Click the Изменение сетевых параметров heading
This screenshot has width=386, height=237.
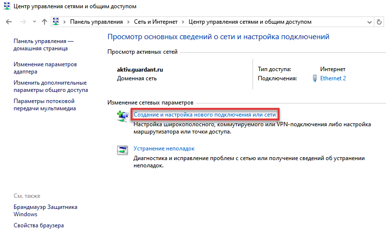click(x=150, y=103)
